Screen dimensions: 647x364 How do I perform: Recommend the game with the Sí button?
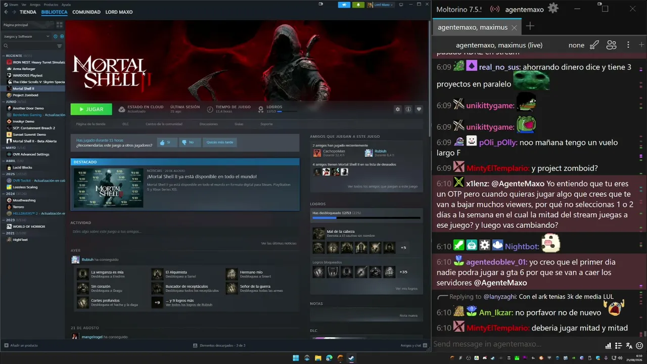[x=167, y=143]
